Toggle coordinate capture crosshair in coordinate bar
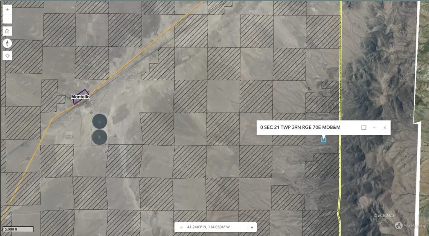Image resolution: width=429 pixels, height=236 pixels. (x=181, y=227)
